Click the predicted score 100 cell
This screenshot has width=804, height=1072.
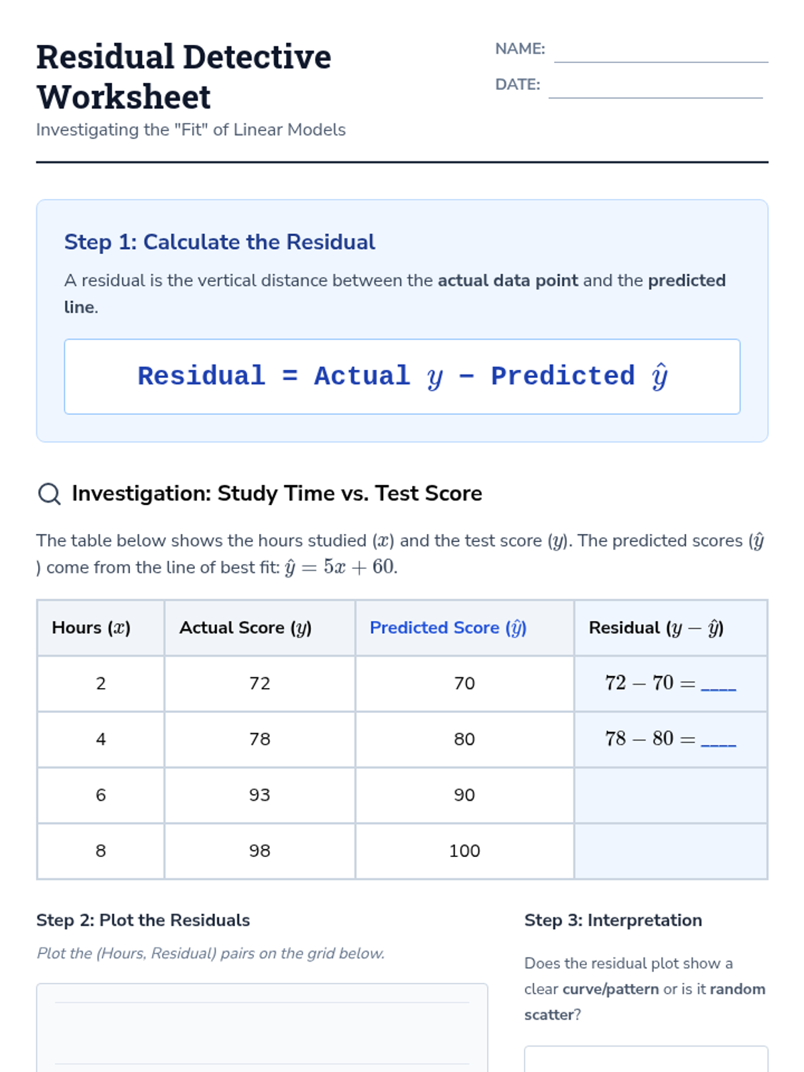(x=464, y=851)
